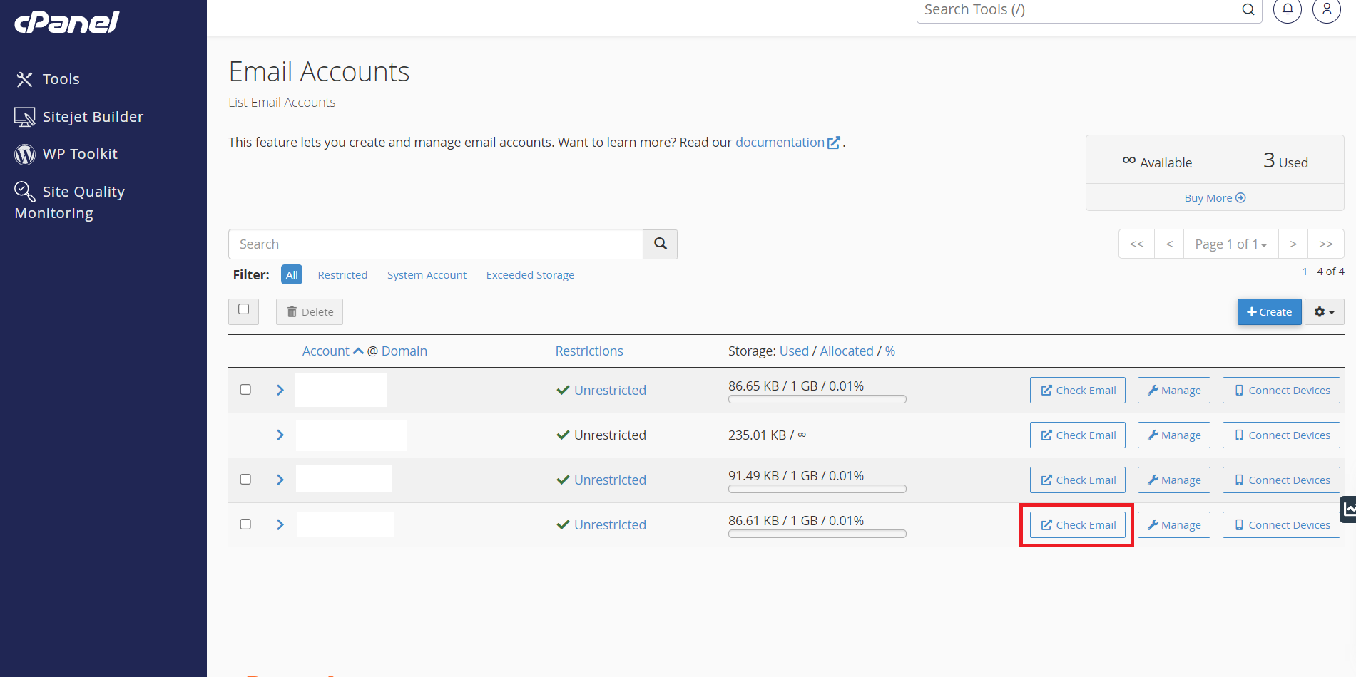This screenshot has width=1356, height=677.
Task: Click the WordPress logo icon
Action: (x=25, y=155)
